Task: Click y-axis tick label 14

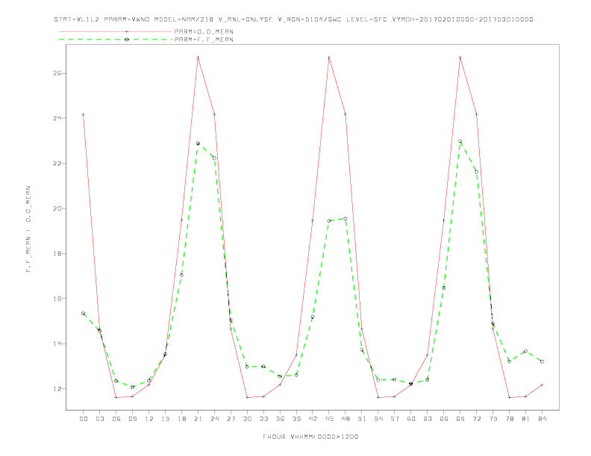Action: pyautogui.click(x=57, y=343)
